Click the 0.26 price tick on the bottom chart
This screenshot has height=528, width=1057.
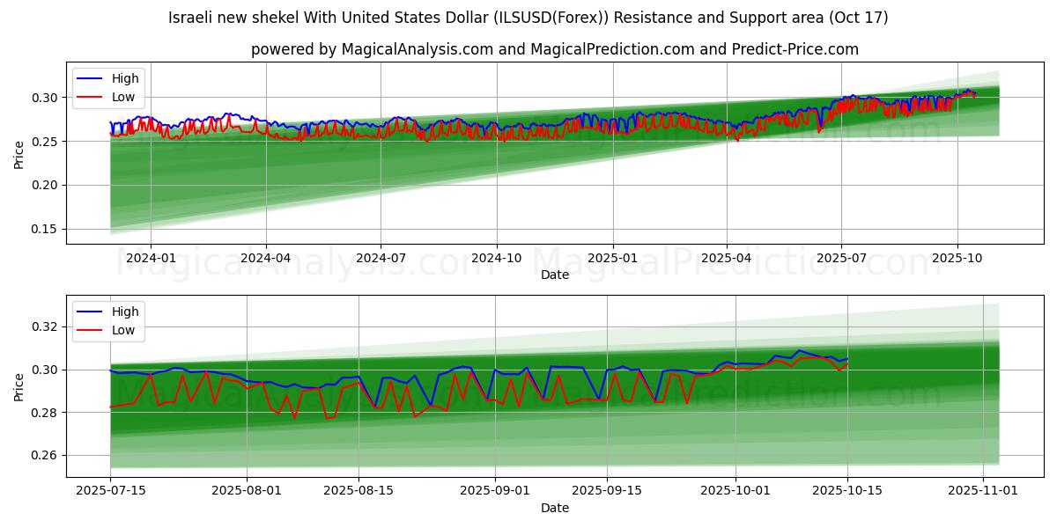(x=46, y=456)
